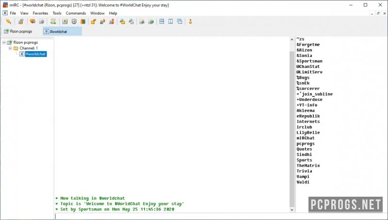
Task: Open the Commands menu
Action: click(x=76, y=13)
